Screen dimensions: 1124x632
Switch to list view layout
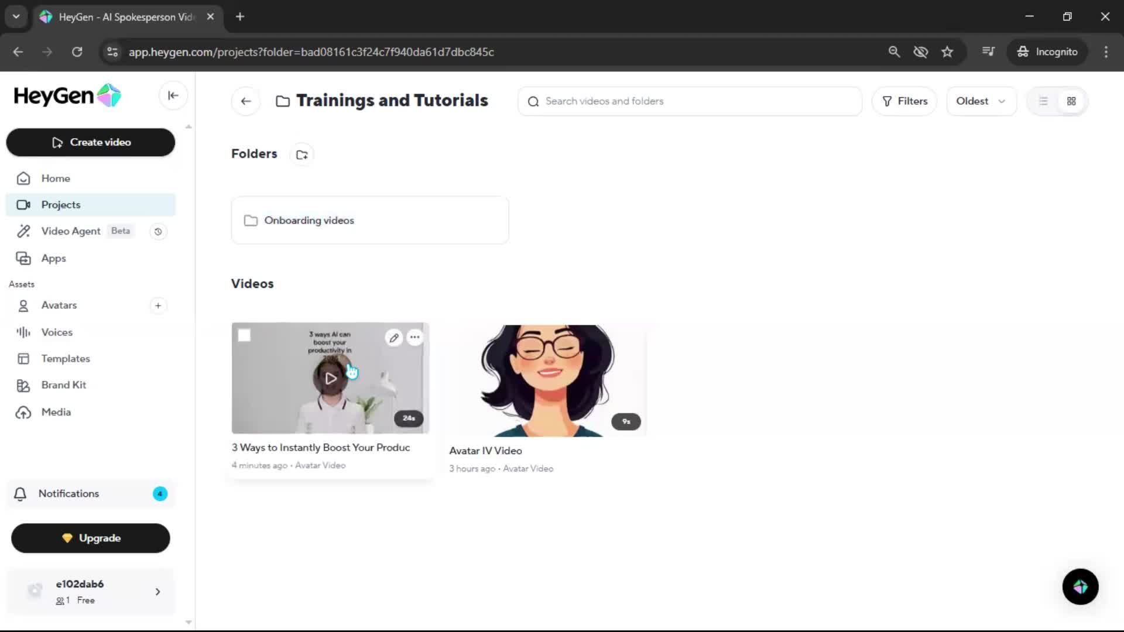pos(1043,101)
